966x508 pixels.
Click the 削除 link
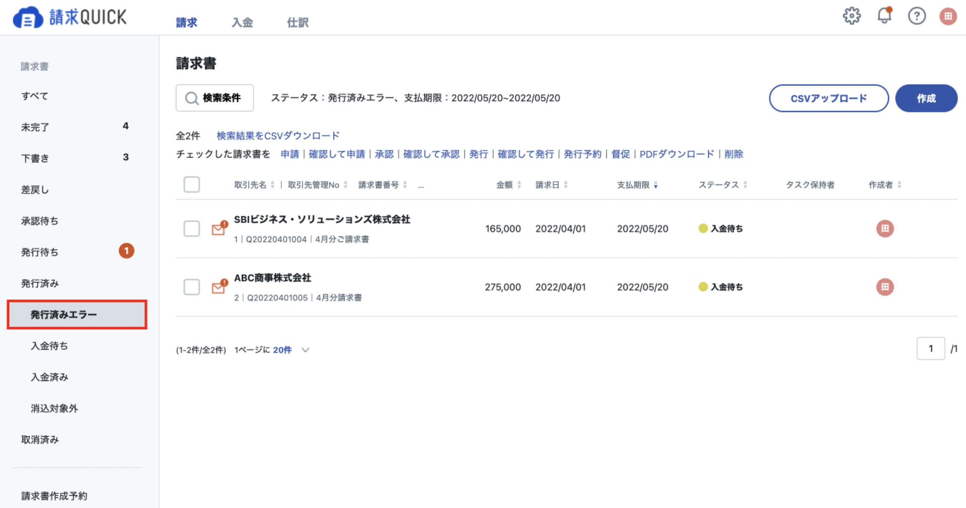click(x=734, y=154)
